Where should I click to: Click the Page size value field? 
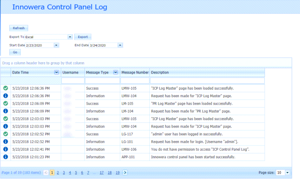point(280,172)
